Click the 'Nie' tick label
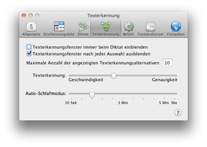The width and height of the screenshot is (207, 147). tap(174, 103)
